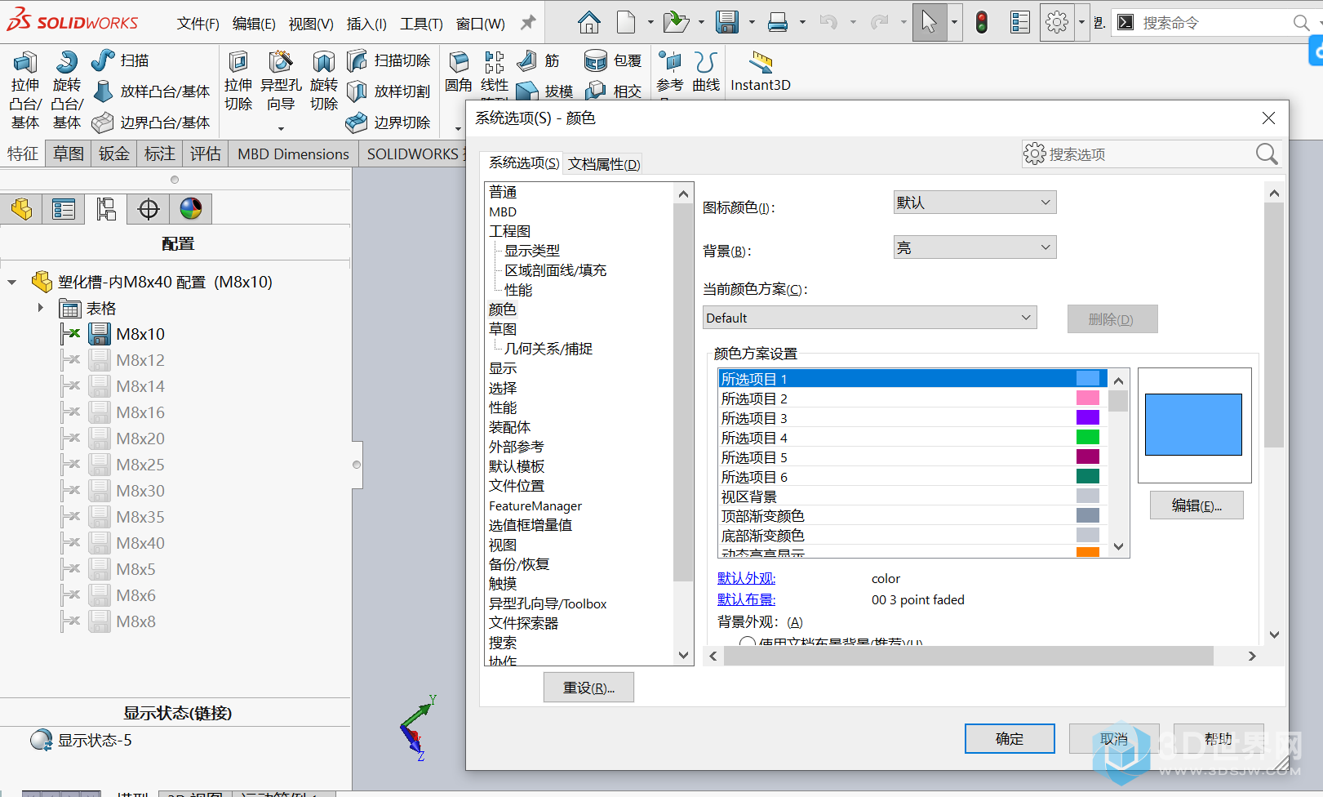Click the 编辑(E)... color button

(1196, 505)
